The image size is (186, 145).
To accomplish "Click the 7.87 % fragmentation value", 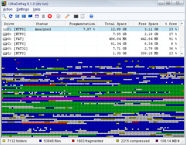I will click(x=89, y=29).
